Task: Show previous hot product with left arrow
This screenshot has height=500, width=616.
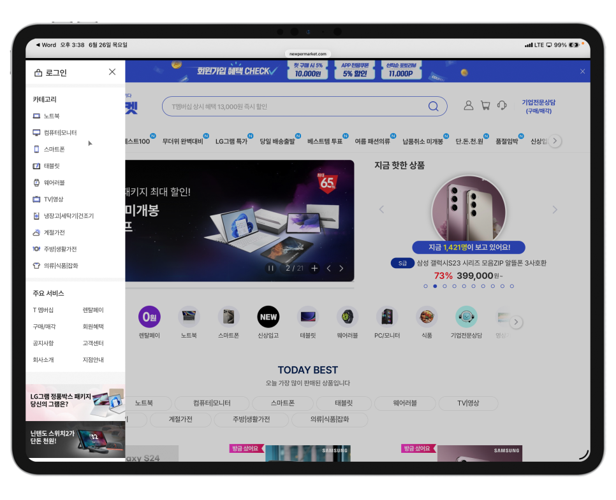Action: 381,210
